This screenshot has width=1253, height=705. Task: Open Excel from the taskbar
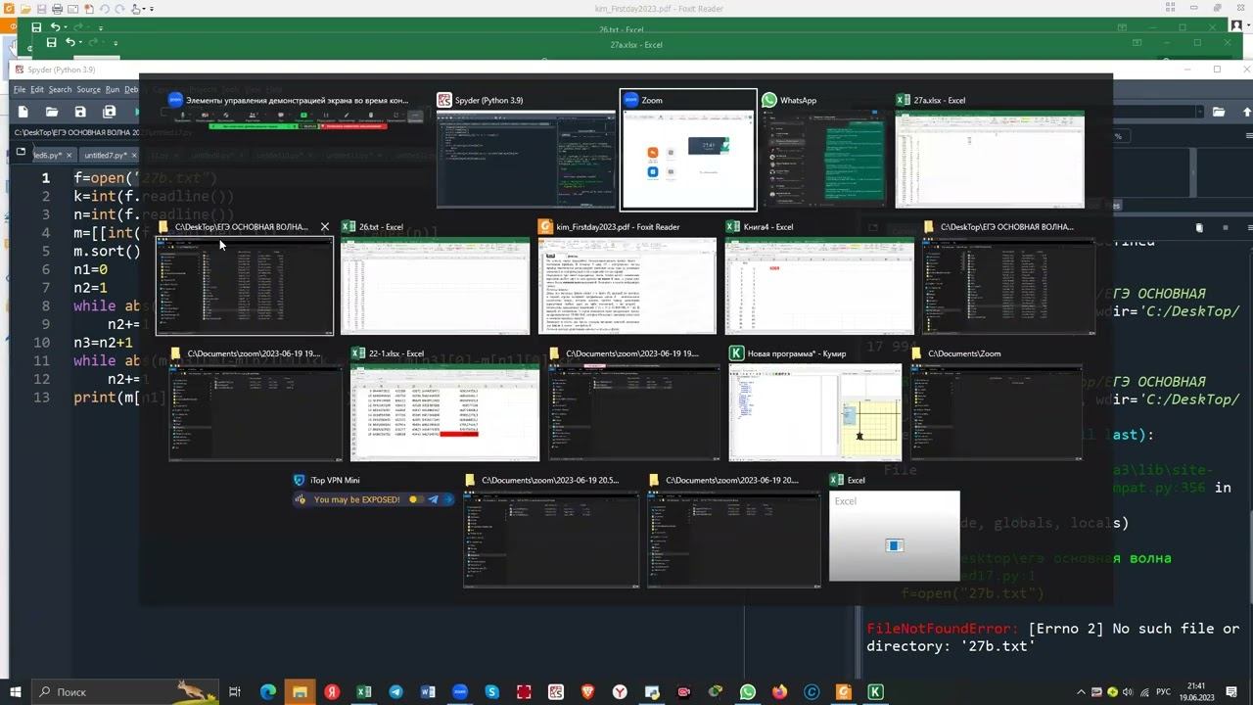[x=363, y=692]
